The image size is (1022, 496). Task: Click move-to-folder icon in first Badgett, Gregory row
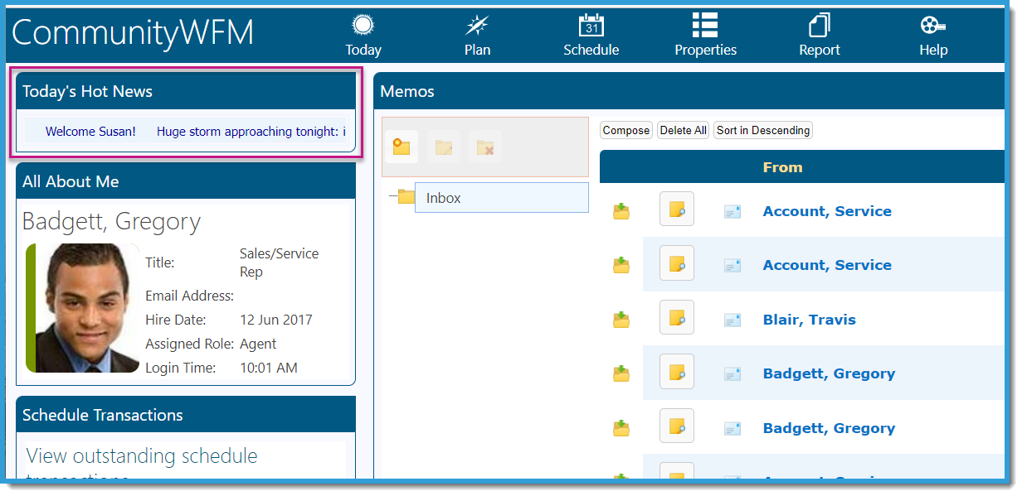click(x=621, y=374)
